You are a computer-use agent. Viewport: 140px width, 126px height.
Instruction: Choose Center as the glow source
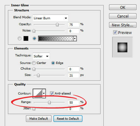(x=34, y=63)
